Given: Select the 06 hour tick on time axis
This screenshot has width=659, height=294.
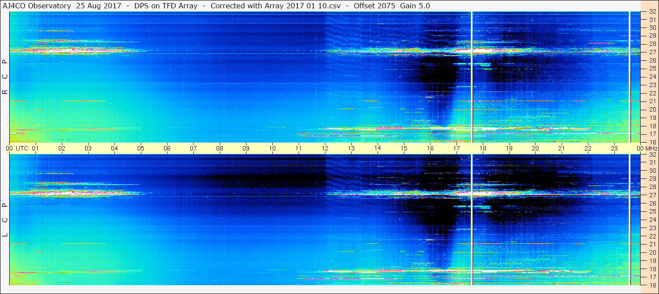Looking at the screenshot, I should (x=167, y=148).
